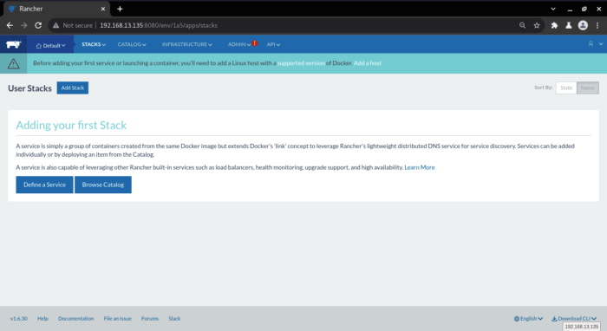
Task: Open the user account menu icon
Action: point(591,43)
